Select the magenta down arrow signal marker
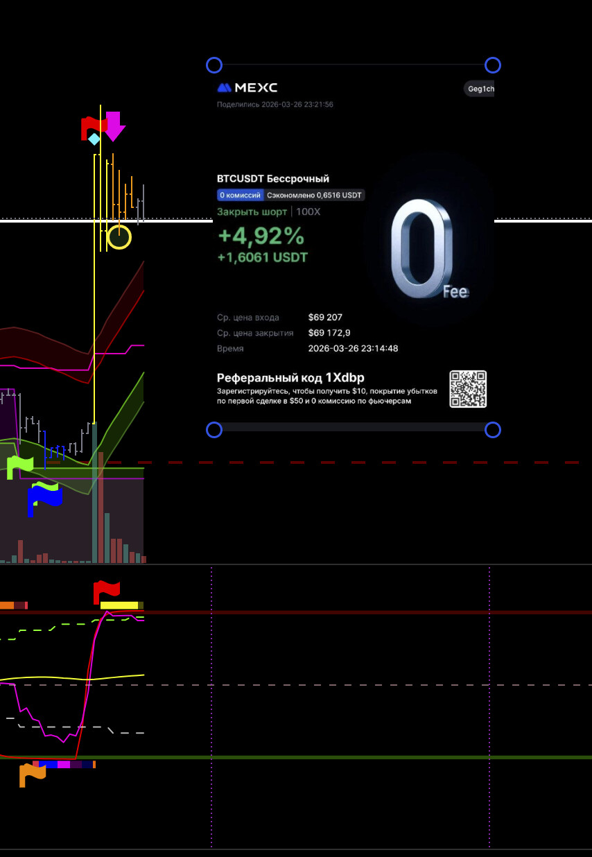The image size is (592, 857). (x=114, y=125)
